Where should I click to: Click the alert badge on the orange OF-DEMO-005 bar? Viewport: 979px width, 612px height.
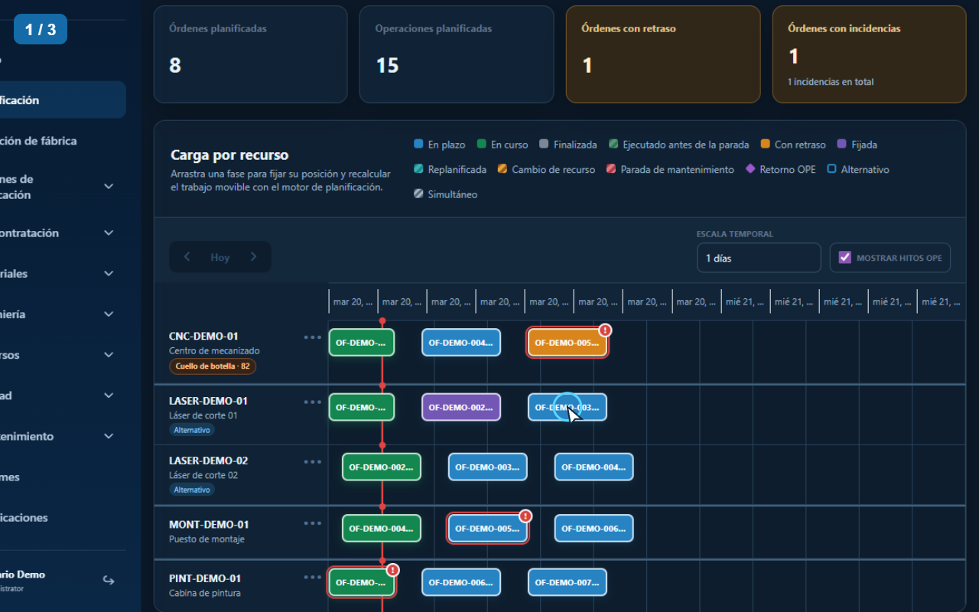coord(605,330)
